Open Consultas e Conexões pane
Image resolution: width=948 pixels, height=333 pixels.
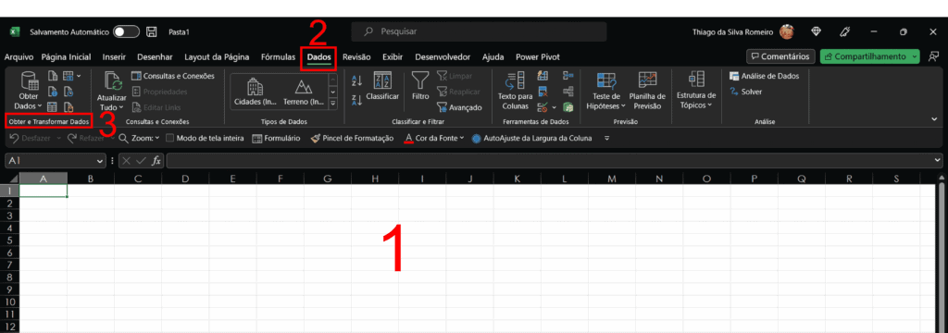tap(173, 76)
